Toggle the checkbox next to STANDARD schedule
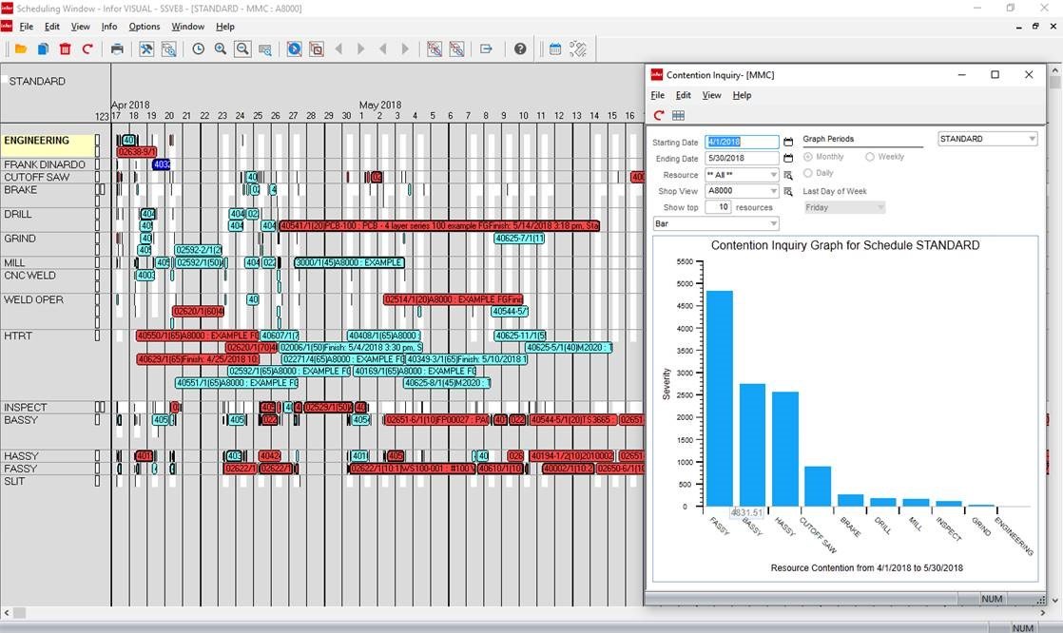1063x633 pixels. [x=5, y=81]
